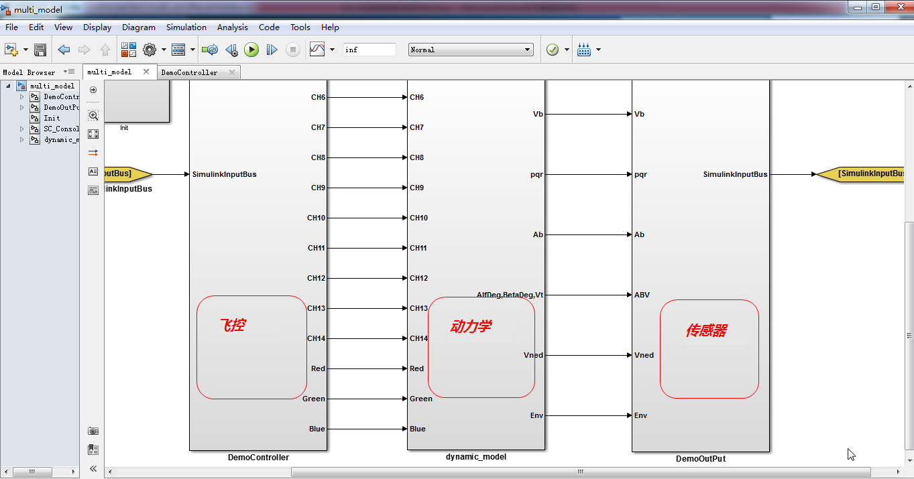Click the Up to Parent arrow icon
The height and width of the screenshot is (479, 914).
[105, 50]
